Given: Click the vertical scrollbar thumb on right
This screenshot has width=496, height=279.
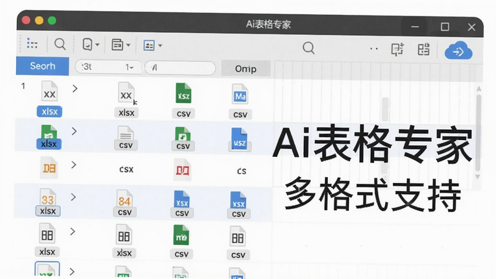Looking at the screenshot, I should (479, 133).
